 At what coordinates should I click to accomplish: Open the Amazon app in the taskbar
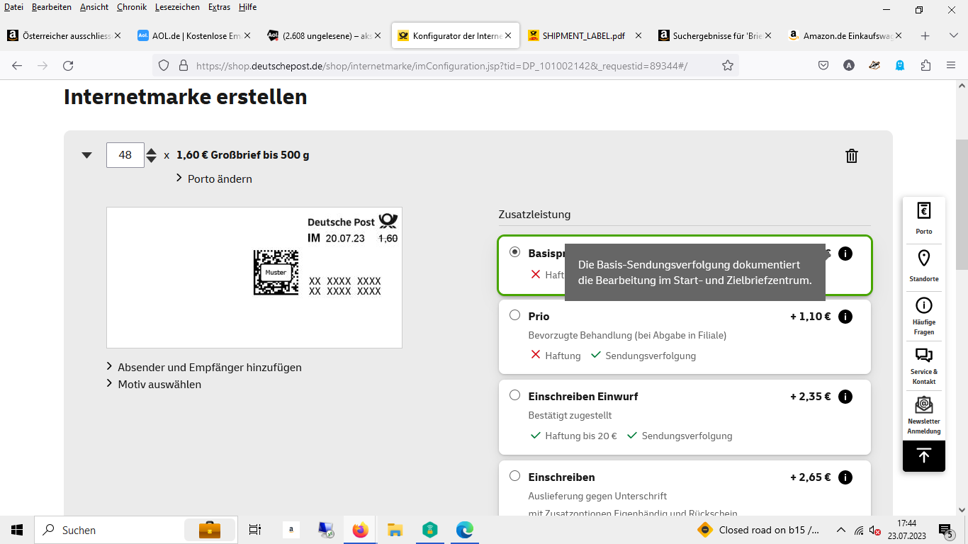[291, 530]
